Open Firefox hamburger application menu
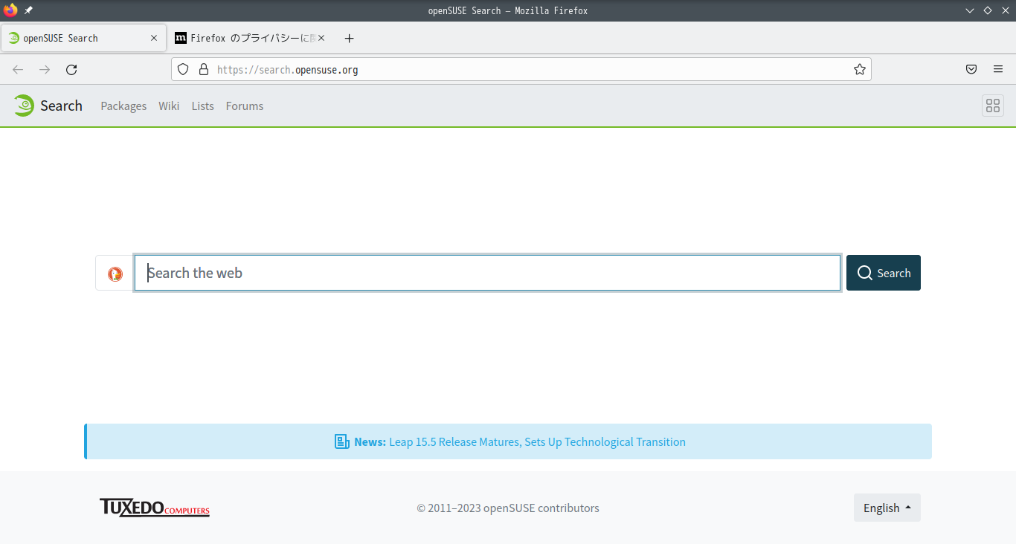1016x544 pixels. coord(998,69)
